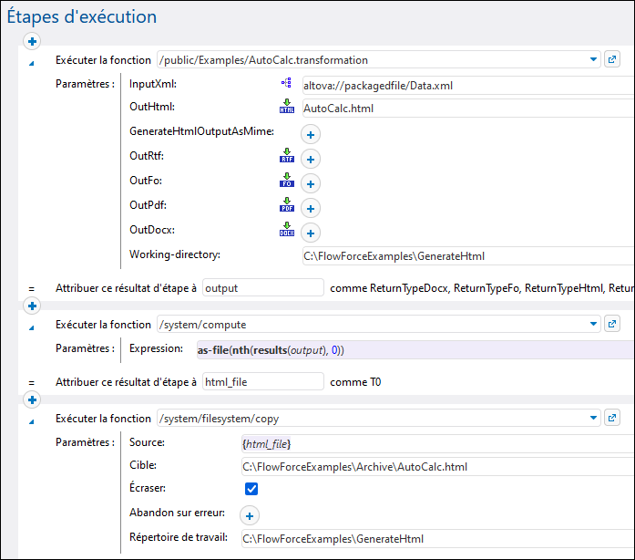Uncheck the Écraser checkbox
The image size is (635, 560).
click(x=251, y=490)
